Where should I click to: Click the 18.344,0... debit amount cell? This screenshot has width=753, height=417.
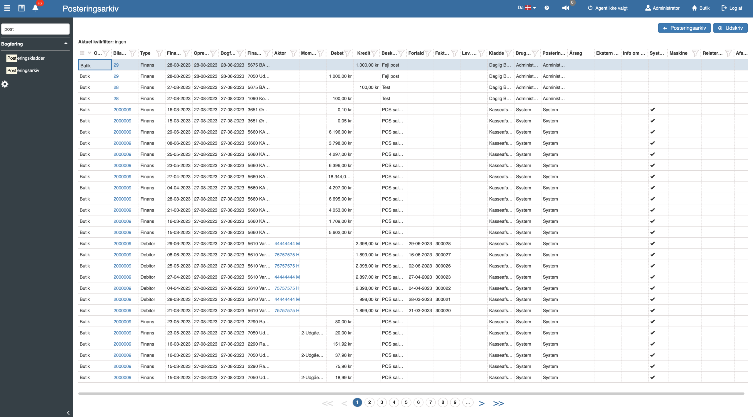(x=340, y=176)
